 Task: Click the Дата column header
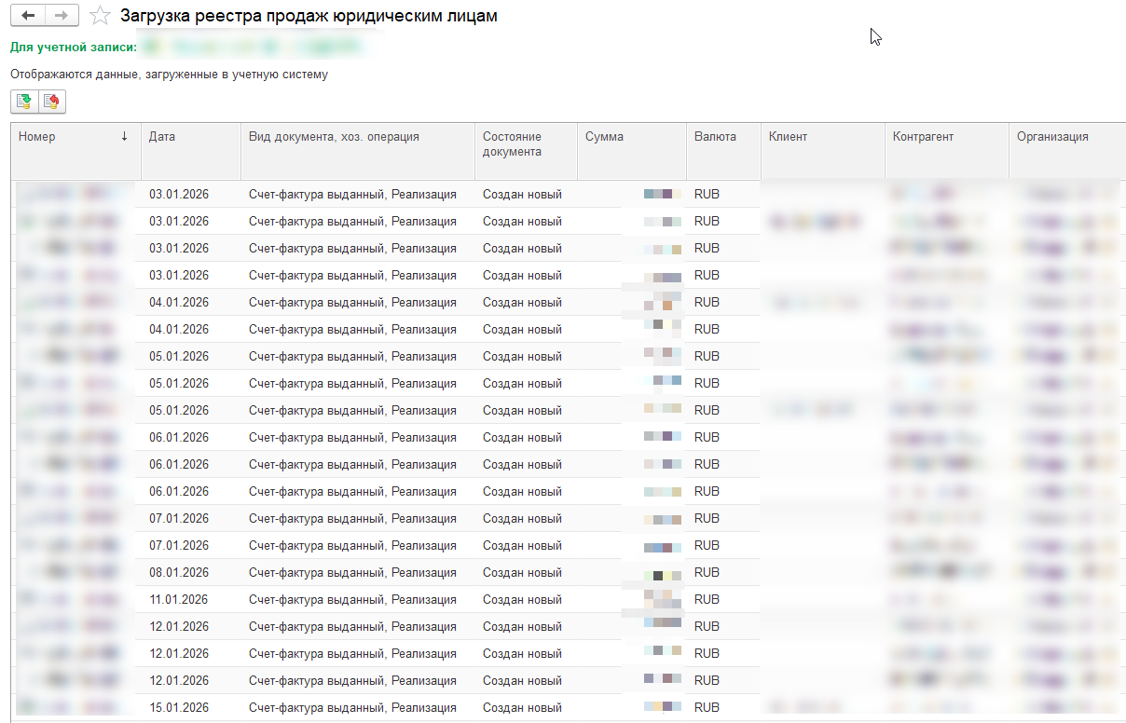[x=191, y=151]
